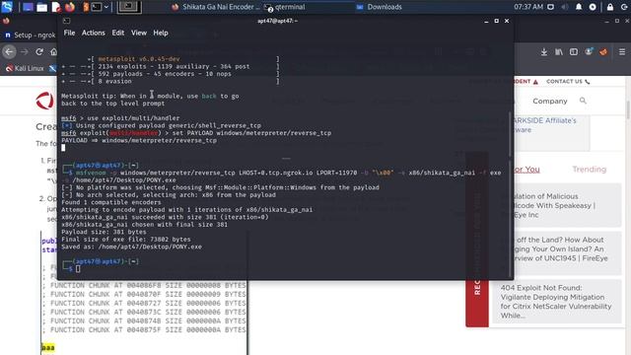
Task: Open the file manager launcher in the panel
Action: (x=41, y=7)
